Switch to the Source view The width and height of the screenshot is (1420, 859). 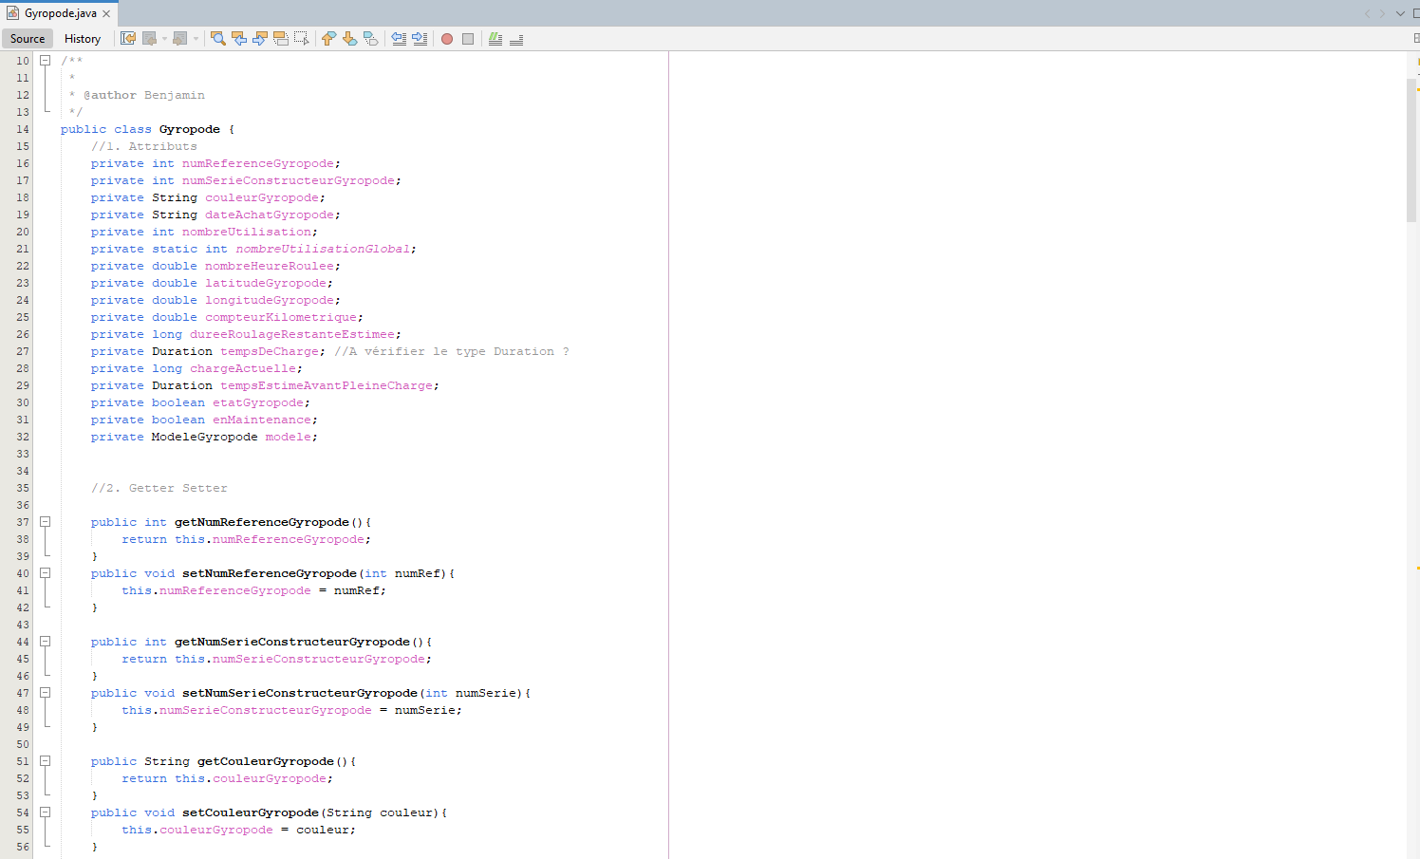click(28, 39)
